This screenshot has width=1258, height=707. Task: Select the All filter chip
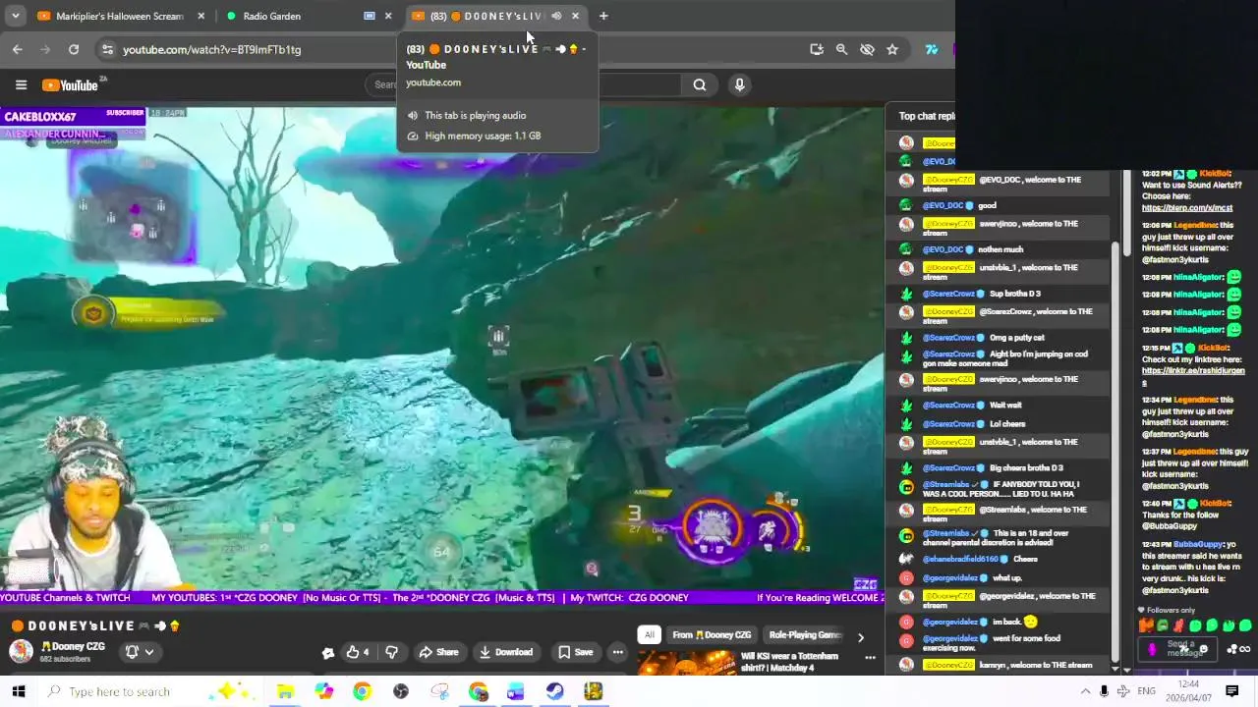(649, 634)
